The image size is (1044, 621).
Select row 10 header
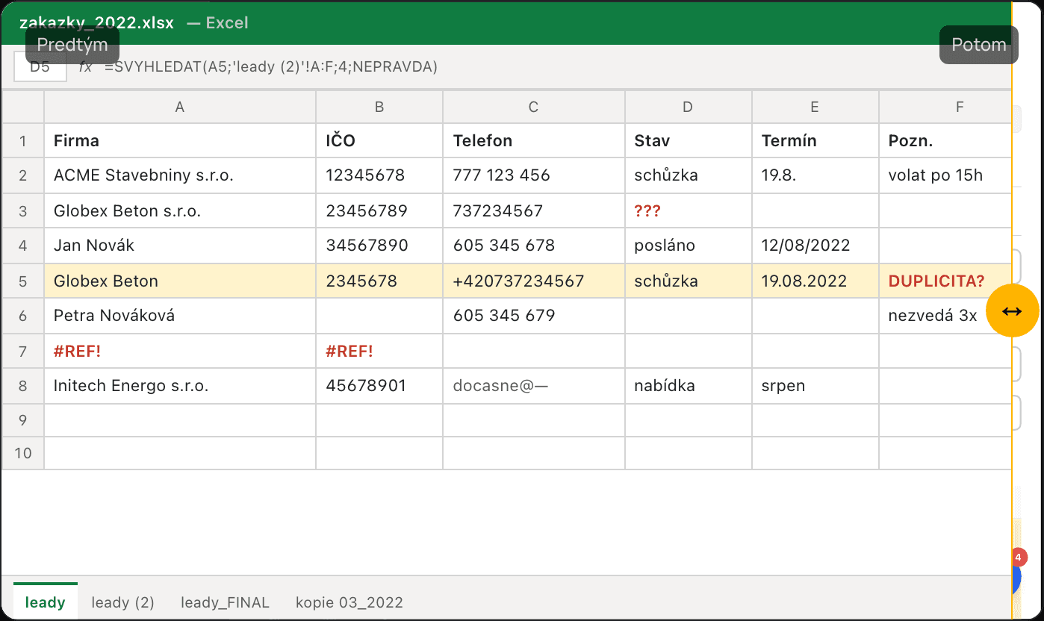coord(23,453)
